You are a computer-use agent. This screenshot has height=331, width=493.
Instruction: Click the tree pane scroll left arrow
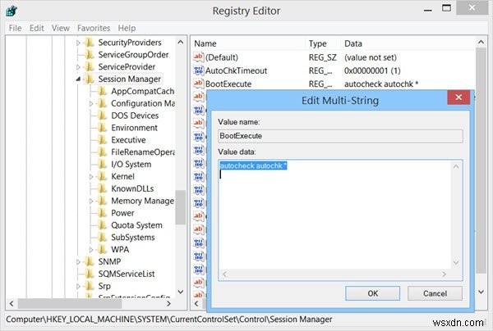12,303
